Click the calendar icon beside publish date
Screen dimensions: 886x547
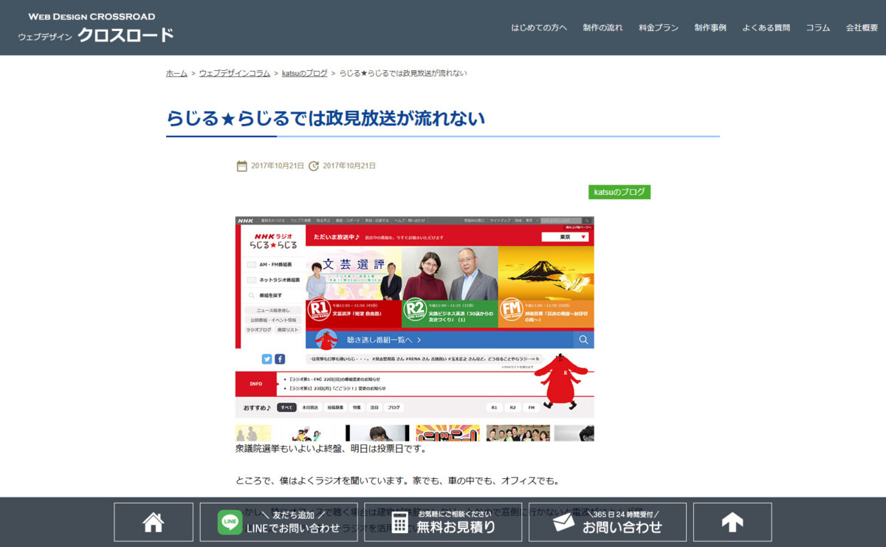241,166
